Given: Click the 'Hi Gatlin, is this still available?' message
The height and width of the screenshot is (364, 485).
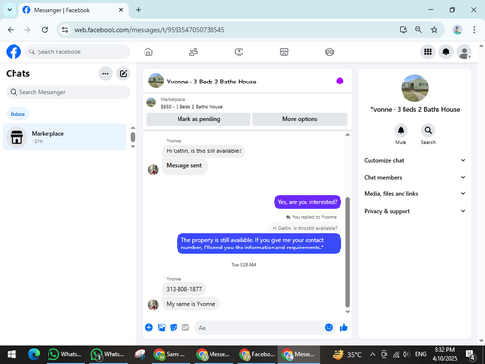Looking at the screenshot, I should [204, 151].
